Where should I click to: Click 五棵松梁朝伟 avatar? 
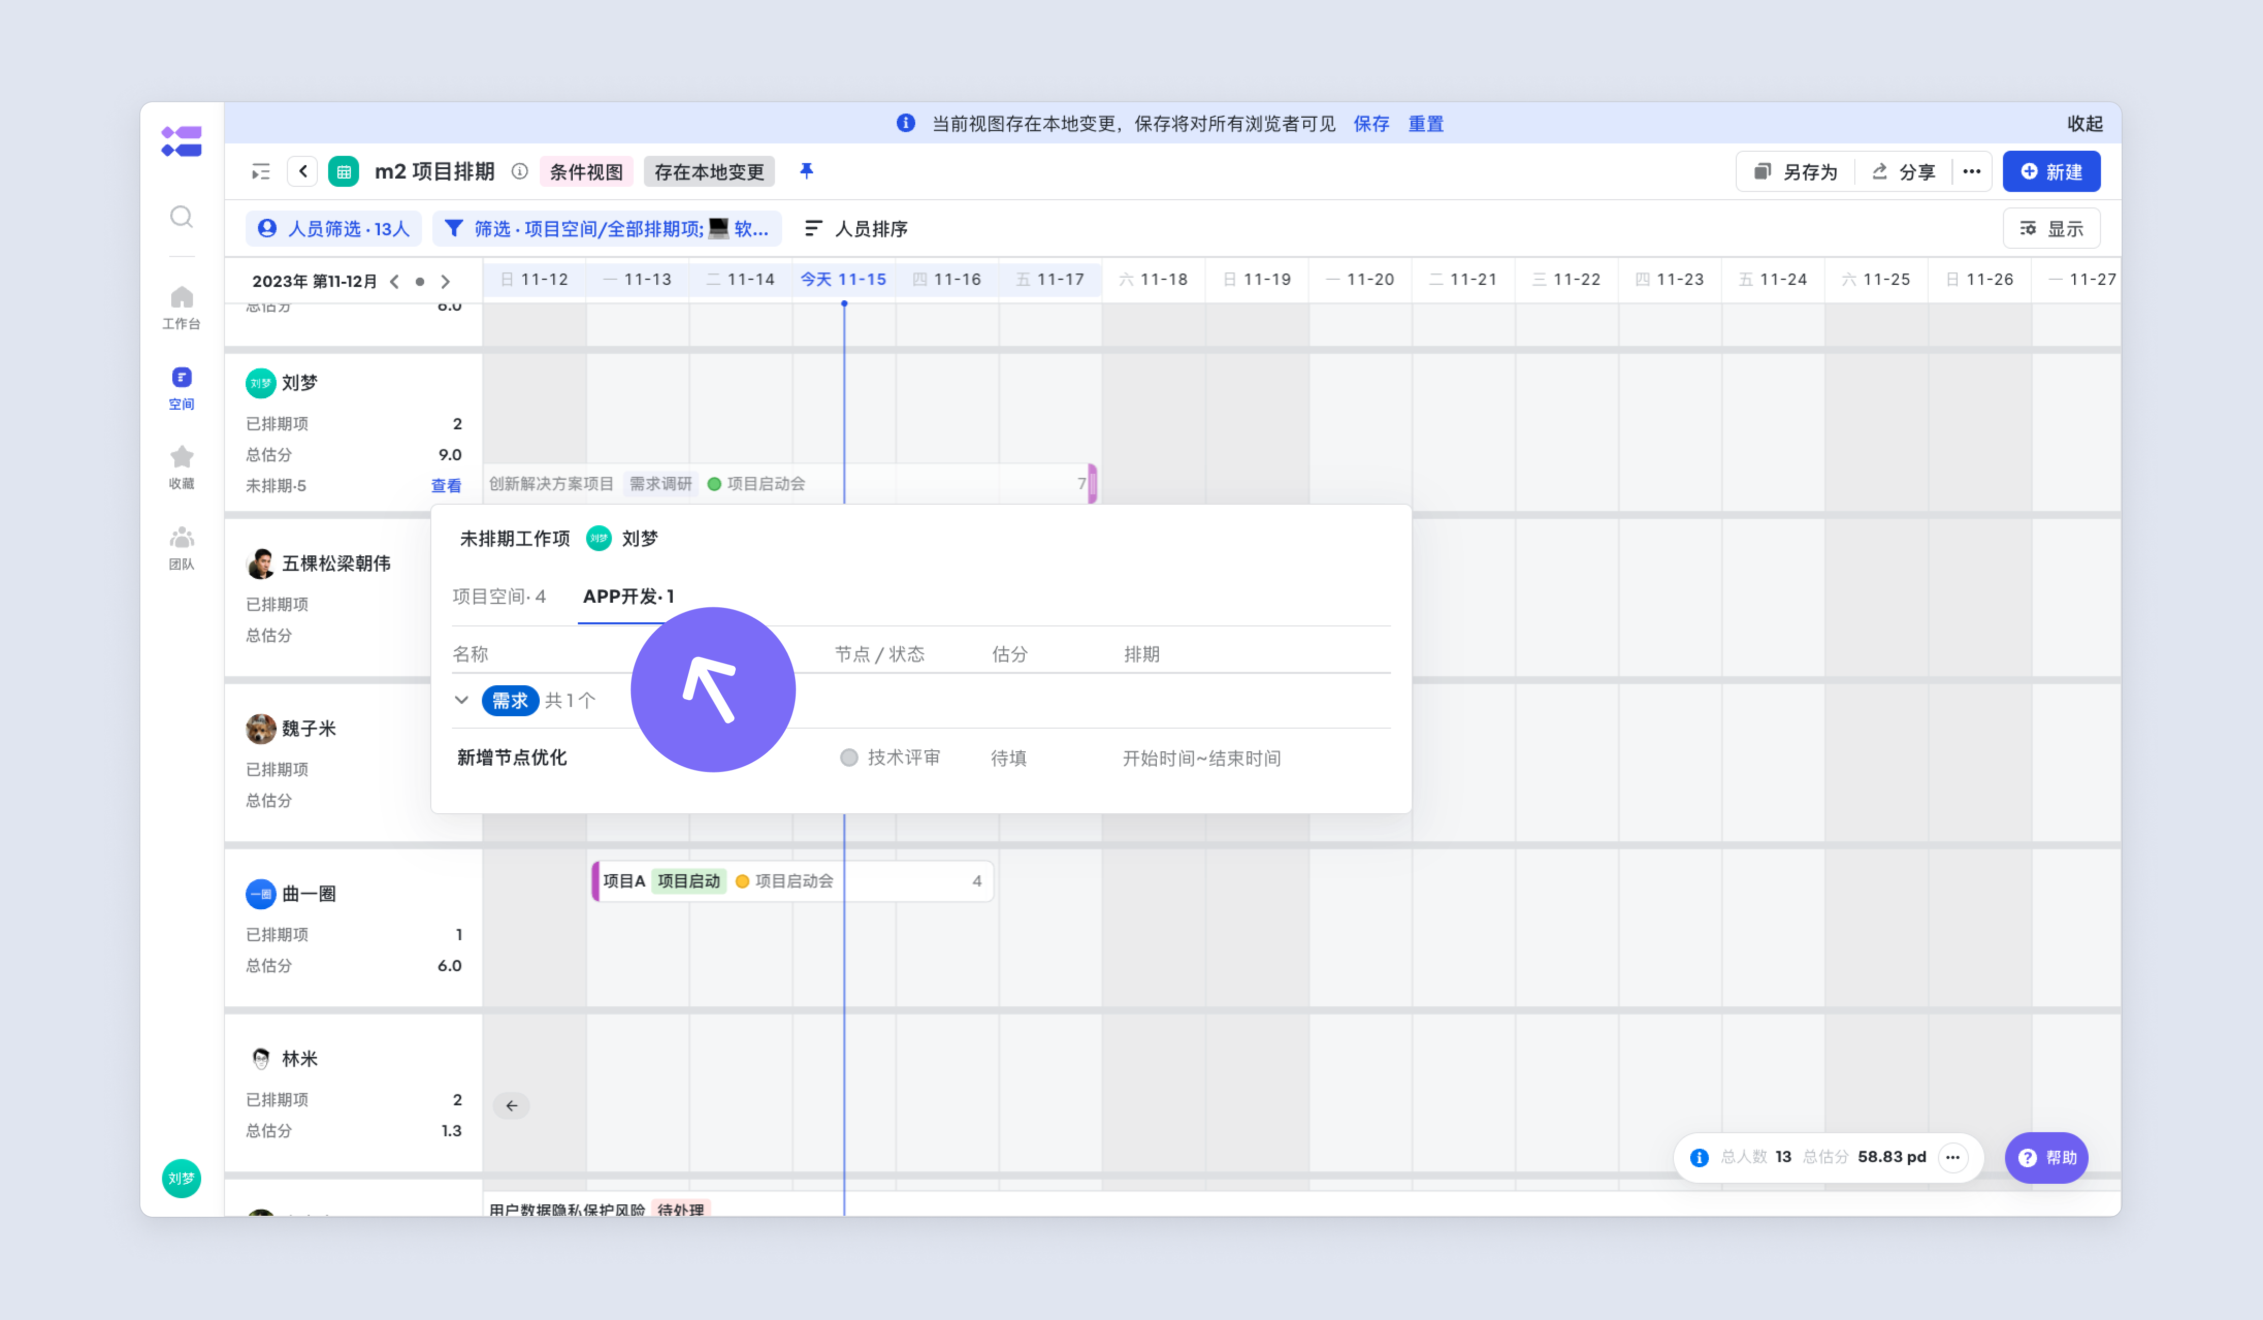tap(261, 563)
